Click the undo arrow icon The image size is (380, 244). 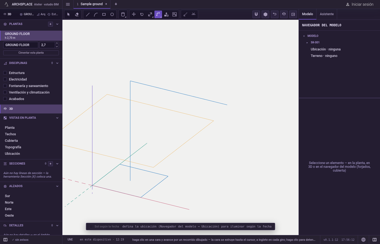coord(275,14)
